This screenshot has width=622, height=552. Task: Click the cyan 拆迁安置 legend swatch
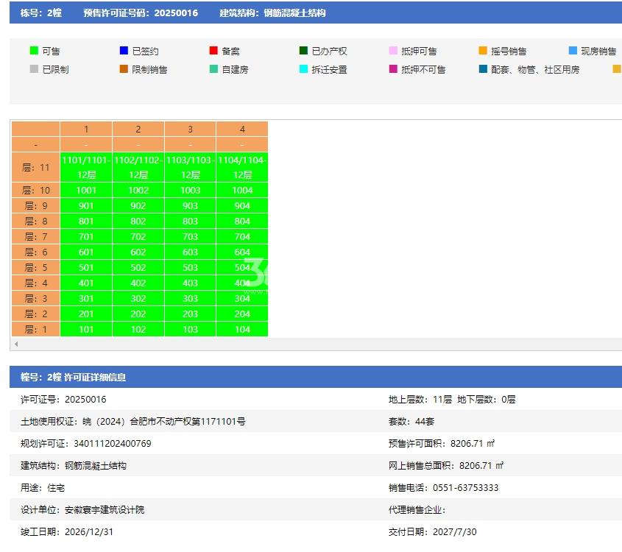click(x=303, y=69)
